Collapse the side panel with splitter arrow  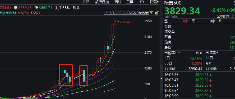point(162,78)
